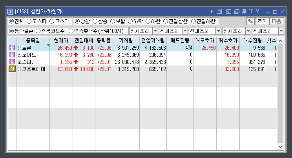292x158 pixels.
Task: Click the 증 badge in the 코스나인 row
Action: (x=12, y=62)
